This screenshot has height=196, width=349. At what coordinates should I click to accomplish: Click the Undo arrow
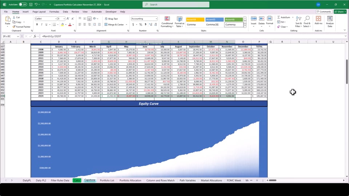[x=36, y=4]
